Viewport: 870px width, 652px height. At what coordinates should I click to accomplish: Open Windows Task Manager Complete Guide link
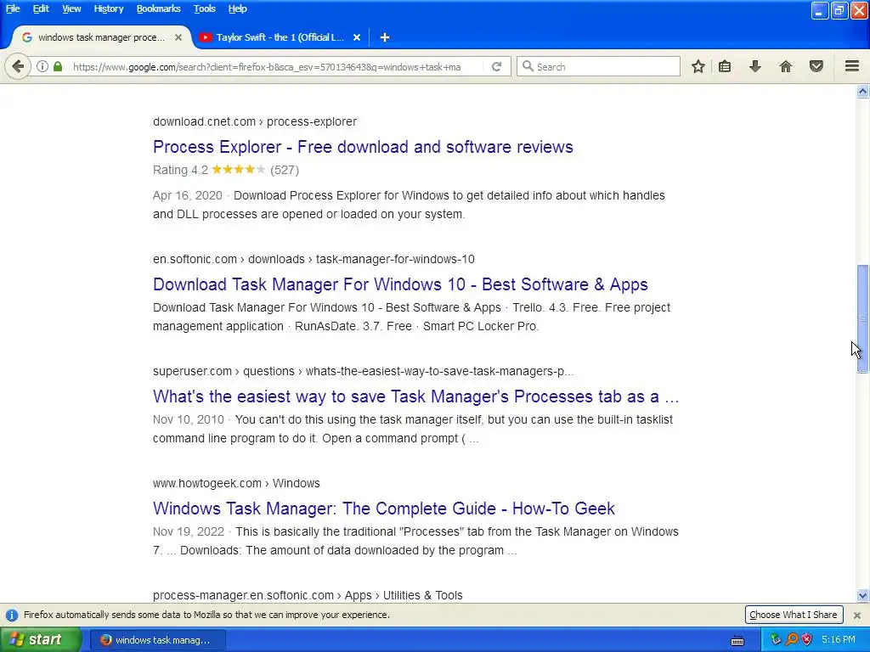(x=384, y=509)
